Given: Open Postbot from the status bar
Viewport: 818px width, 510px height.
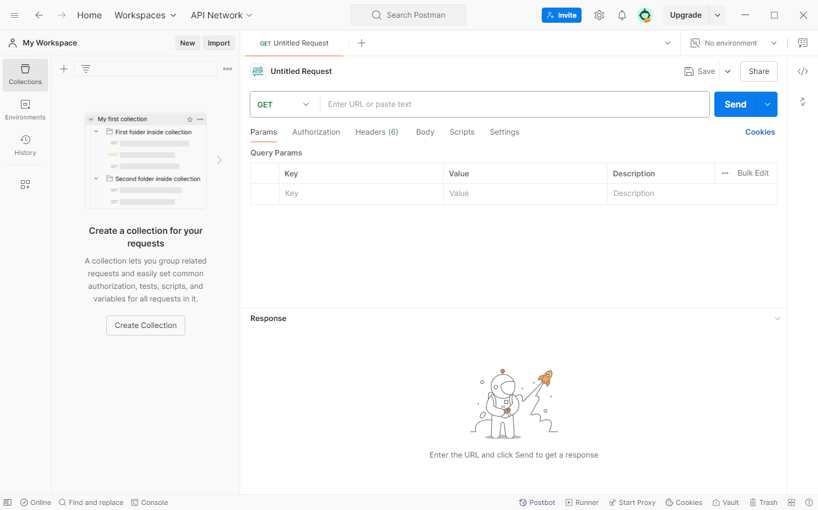Looking at the screenshot, I should pyautogui.click(x=537, y=502).
